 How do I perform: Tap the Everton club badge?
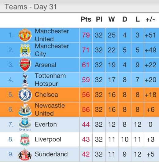[x=25, y=124]
